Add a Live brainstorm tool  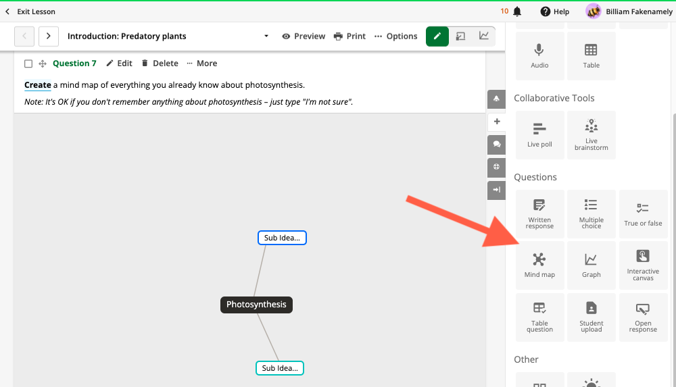pos(591,135)
